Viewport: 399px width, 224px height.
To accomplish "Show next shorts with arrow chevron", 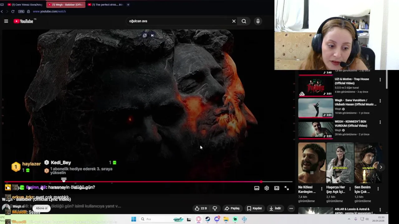I will click(x=381, y=167).
